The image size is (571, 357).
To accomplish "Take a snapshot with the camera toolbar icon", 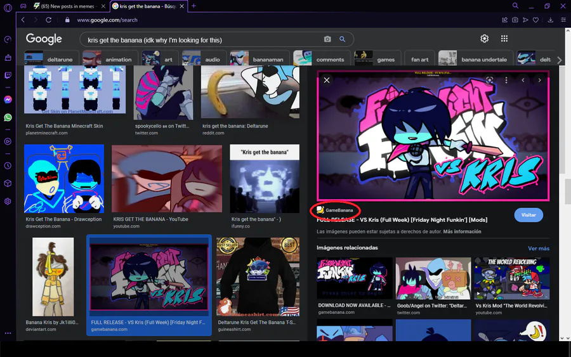I will 515,20.
